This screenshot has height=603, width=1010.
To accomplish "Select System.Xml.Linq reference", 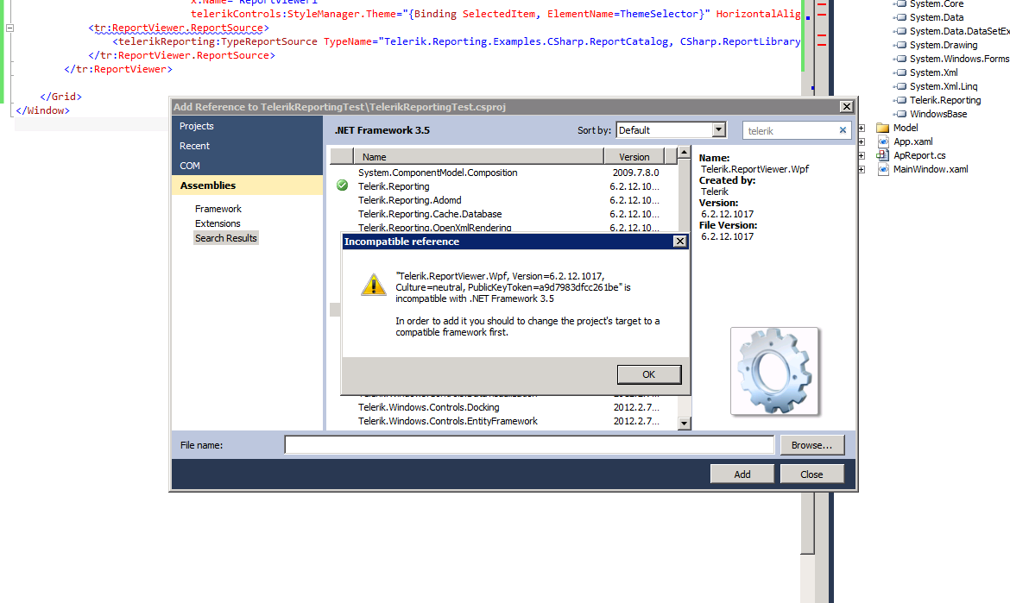I will (944, 86).
